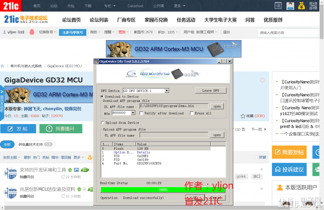Open the user avatar icon in top bar
The width and height of the screenshot is (324, 210).
pos(290,6)
